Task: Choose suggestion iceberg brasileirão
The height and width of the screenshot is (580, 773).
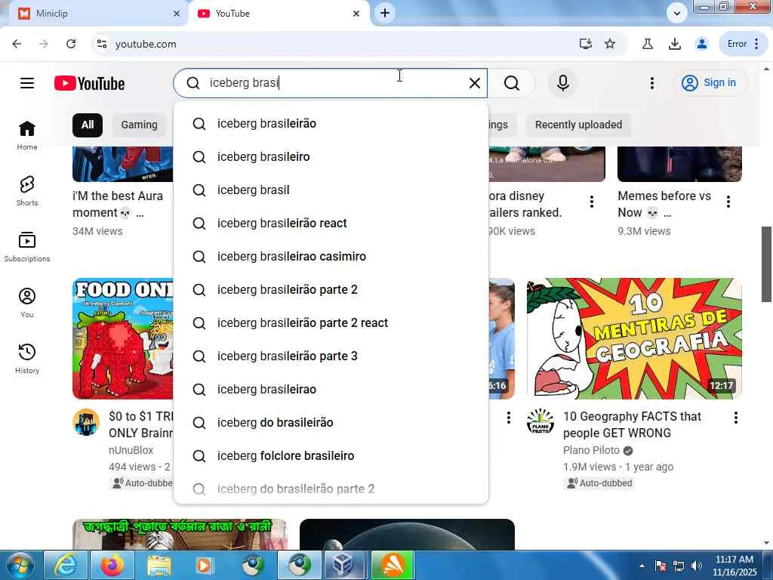Action: coord(331,124)
